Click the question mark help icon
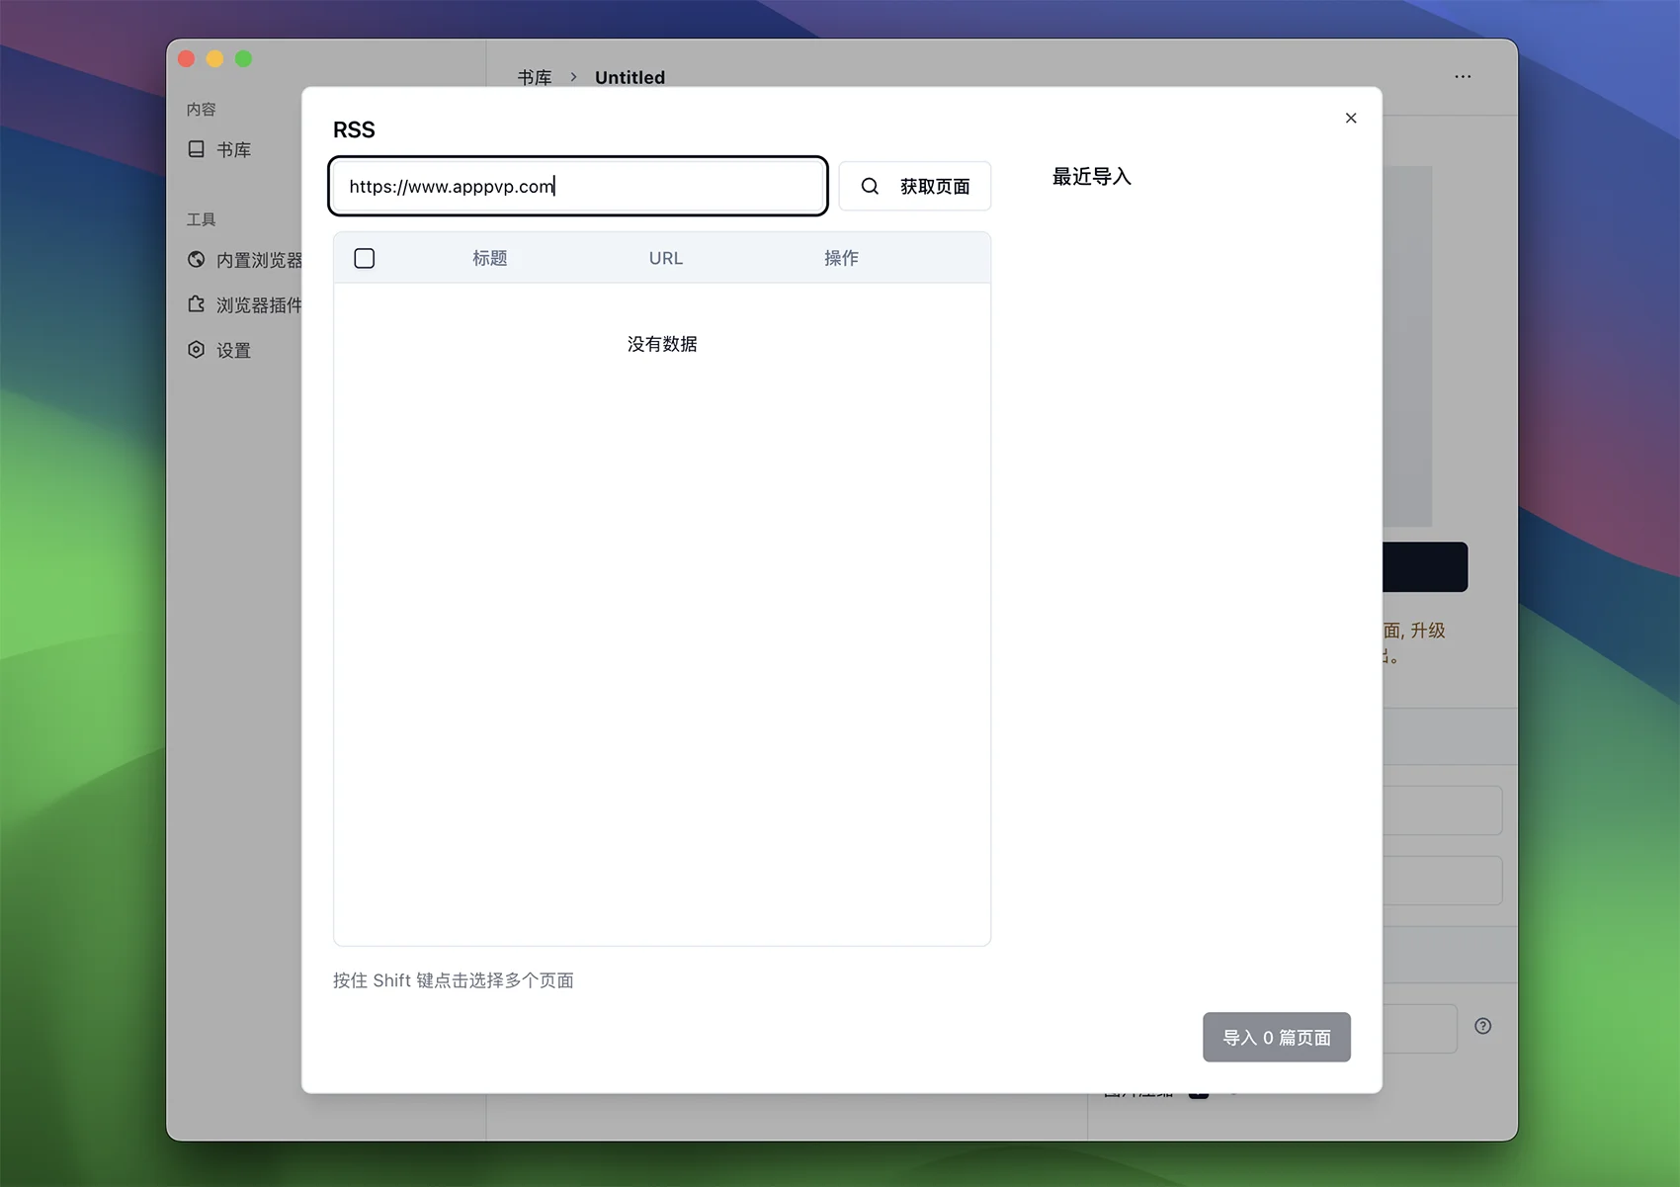The height and width of the screenshot is (1187, 1680). click(x=1482, y=1026)
